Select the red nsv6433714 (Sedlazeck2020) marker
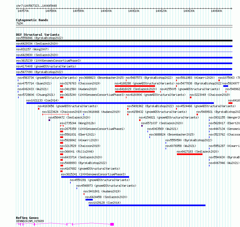This screenshot has height=227, width=240. pos(61,160)
